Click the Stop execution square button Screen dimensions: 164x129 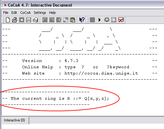(x=92, y=20)
